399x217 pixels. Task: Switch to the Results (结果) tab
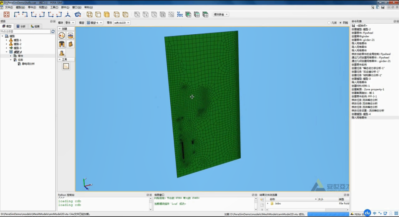point(35,27)
